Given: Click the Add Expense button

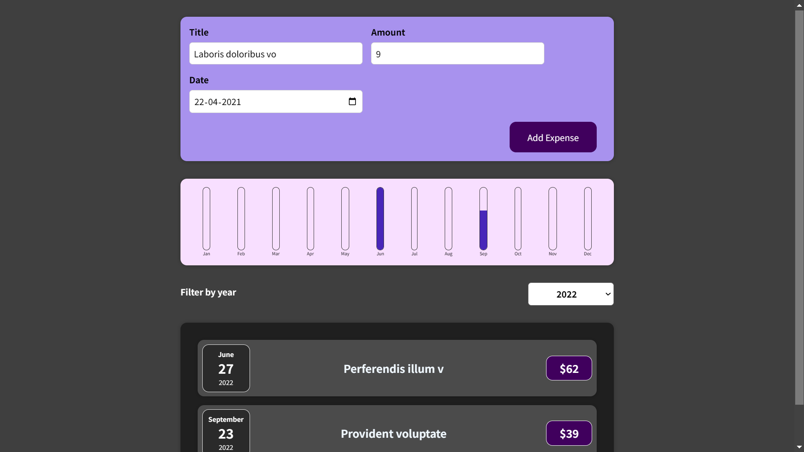Looking at the screenshot, I should (x=553, y=137).
